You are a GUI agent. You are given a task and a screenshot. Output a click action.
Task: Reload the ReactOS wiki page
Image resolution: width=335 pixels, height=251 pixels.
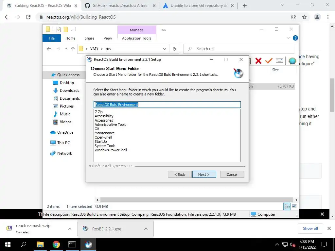click(x=28, y=17)
